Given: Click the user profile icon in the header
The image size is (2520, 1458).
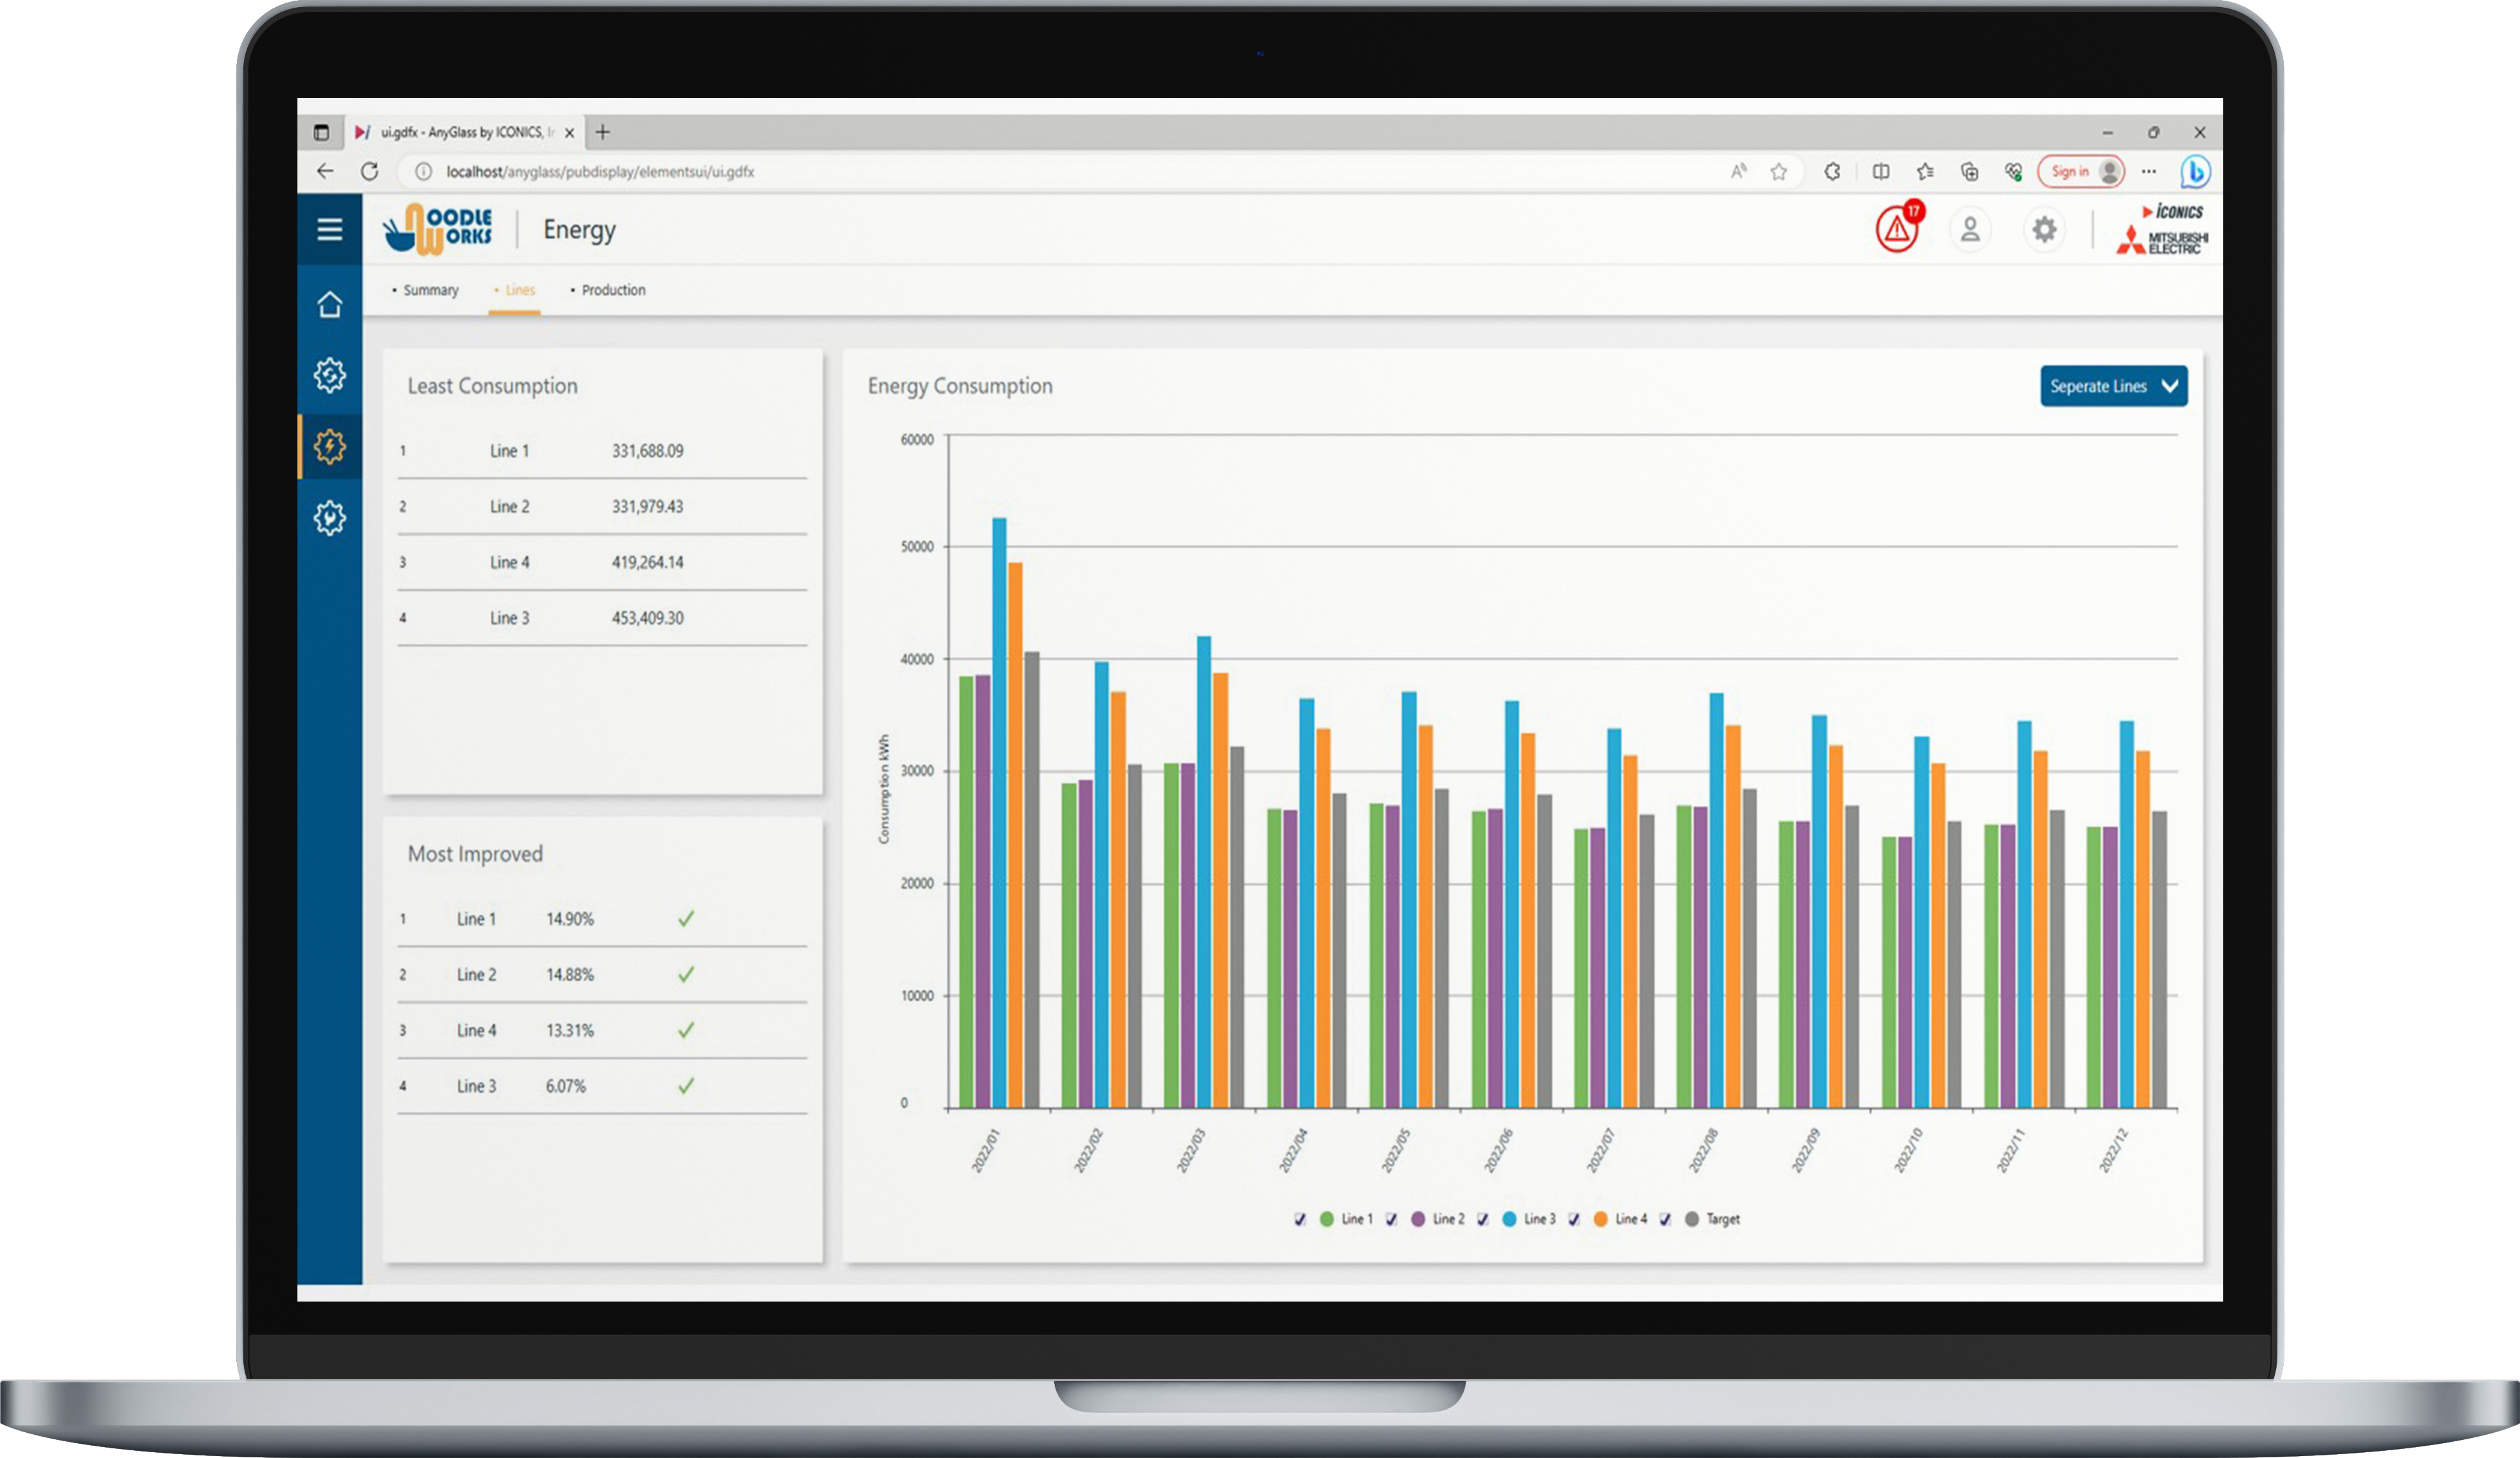Looking at the screenshot, I should [1969, 230].
